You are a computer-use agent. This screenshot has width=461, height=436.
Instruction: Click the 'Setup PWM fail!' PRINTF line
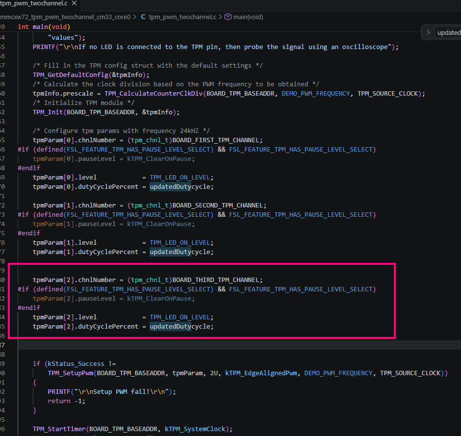(x=112, y=392)
